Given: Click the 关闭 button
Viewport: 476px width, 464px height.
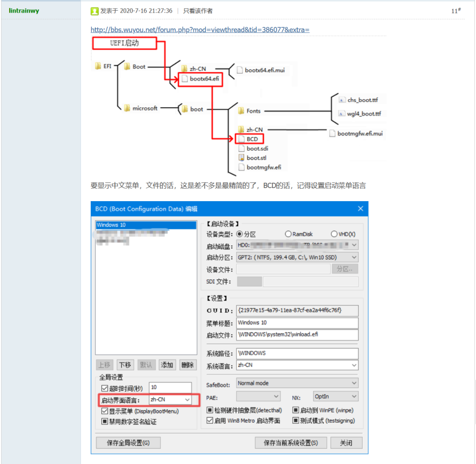Looking at the screenshot, I should [x=346, y=443].
